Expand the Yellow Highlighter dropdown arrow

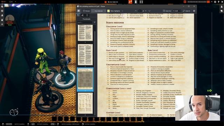pos(122,11)
